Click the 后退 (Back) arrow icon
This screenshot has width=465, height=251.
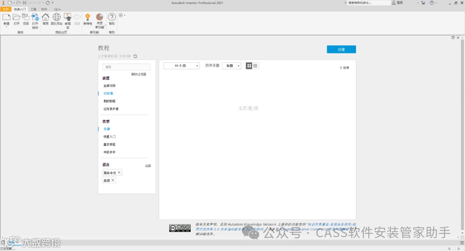[77, 17]
